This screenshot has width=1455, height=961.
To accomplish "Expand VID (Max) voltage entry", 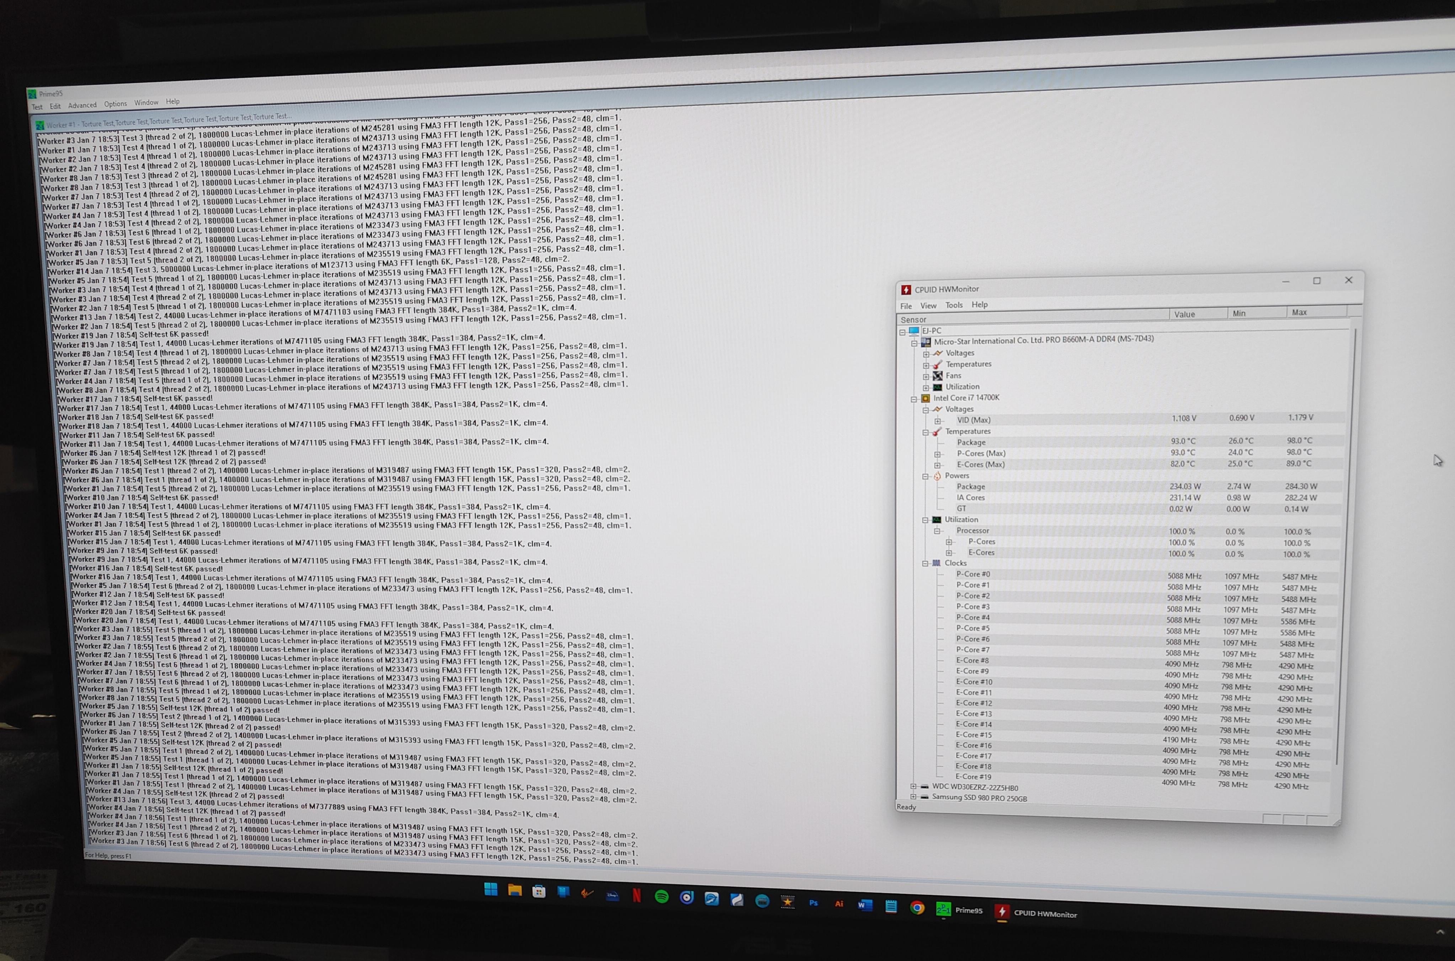I will pyautogui.click(x=938, y=421).
